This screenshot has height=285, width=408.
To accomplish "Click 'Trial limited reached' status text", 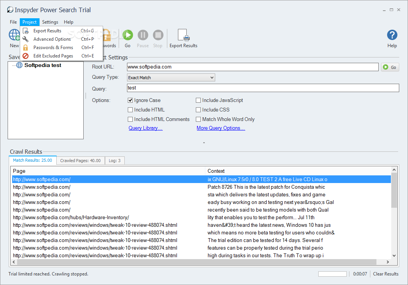I will 48,274.
